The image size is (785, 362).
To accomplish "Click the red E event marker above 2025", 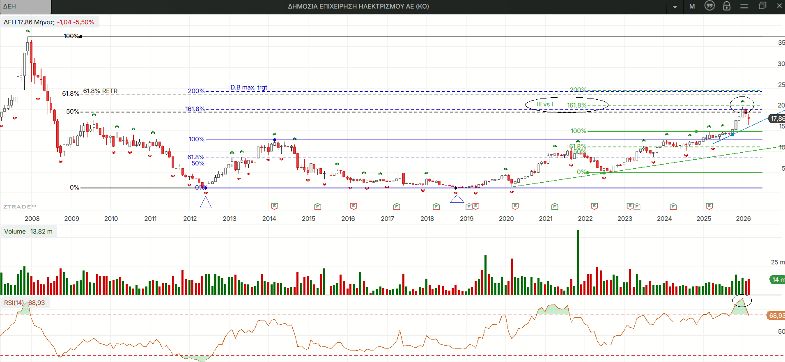I will tap(709, 206).
